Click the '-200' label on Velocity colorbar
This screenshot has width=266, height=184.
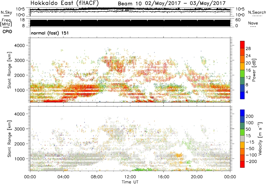click(x=251, y=161)
